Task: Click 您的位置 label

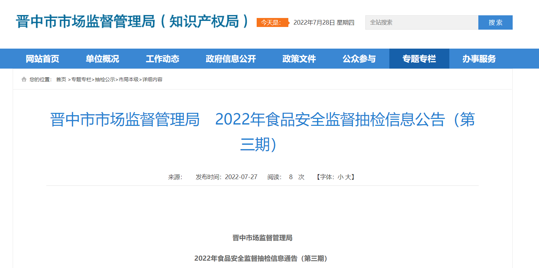Action: [x=40, y=79]
